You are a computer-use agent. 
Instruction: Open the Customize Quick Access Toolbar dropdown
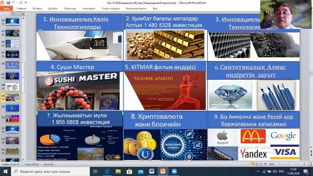(25, 3)
